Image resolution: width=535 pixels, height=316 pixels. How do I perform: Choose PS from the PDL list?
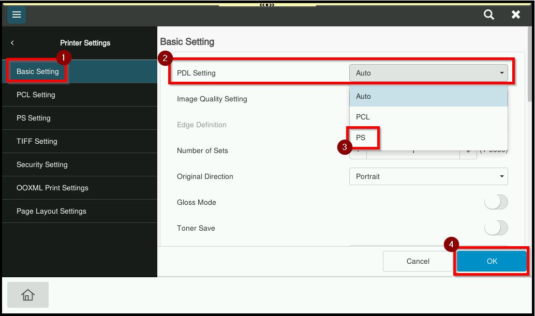pos(361,138)
